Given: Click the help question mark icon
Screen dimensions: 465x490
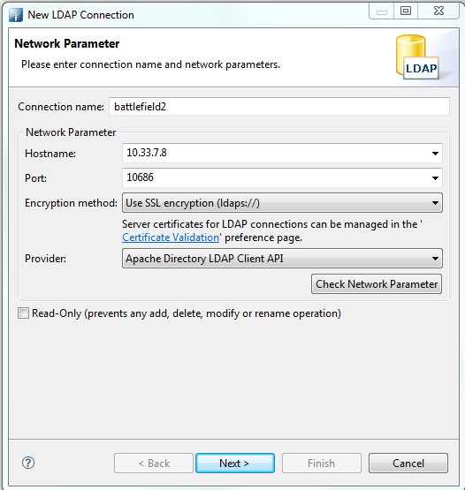Looking at the screenshot, I should (x=28, y=463).
